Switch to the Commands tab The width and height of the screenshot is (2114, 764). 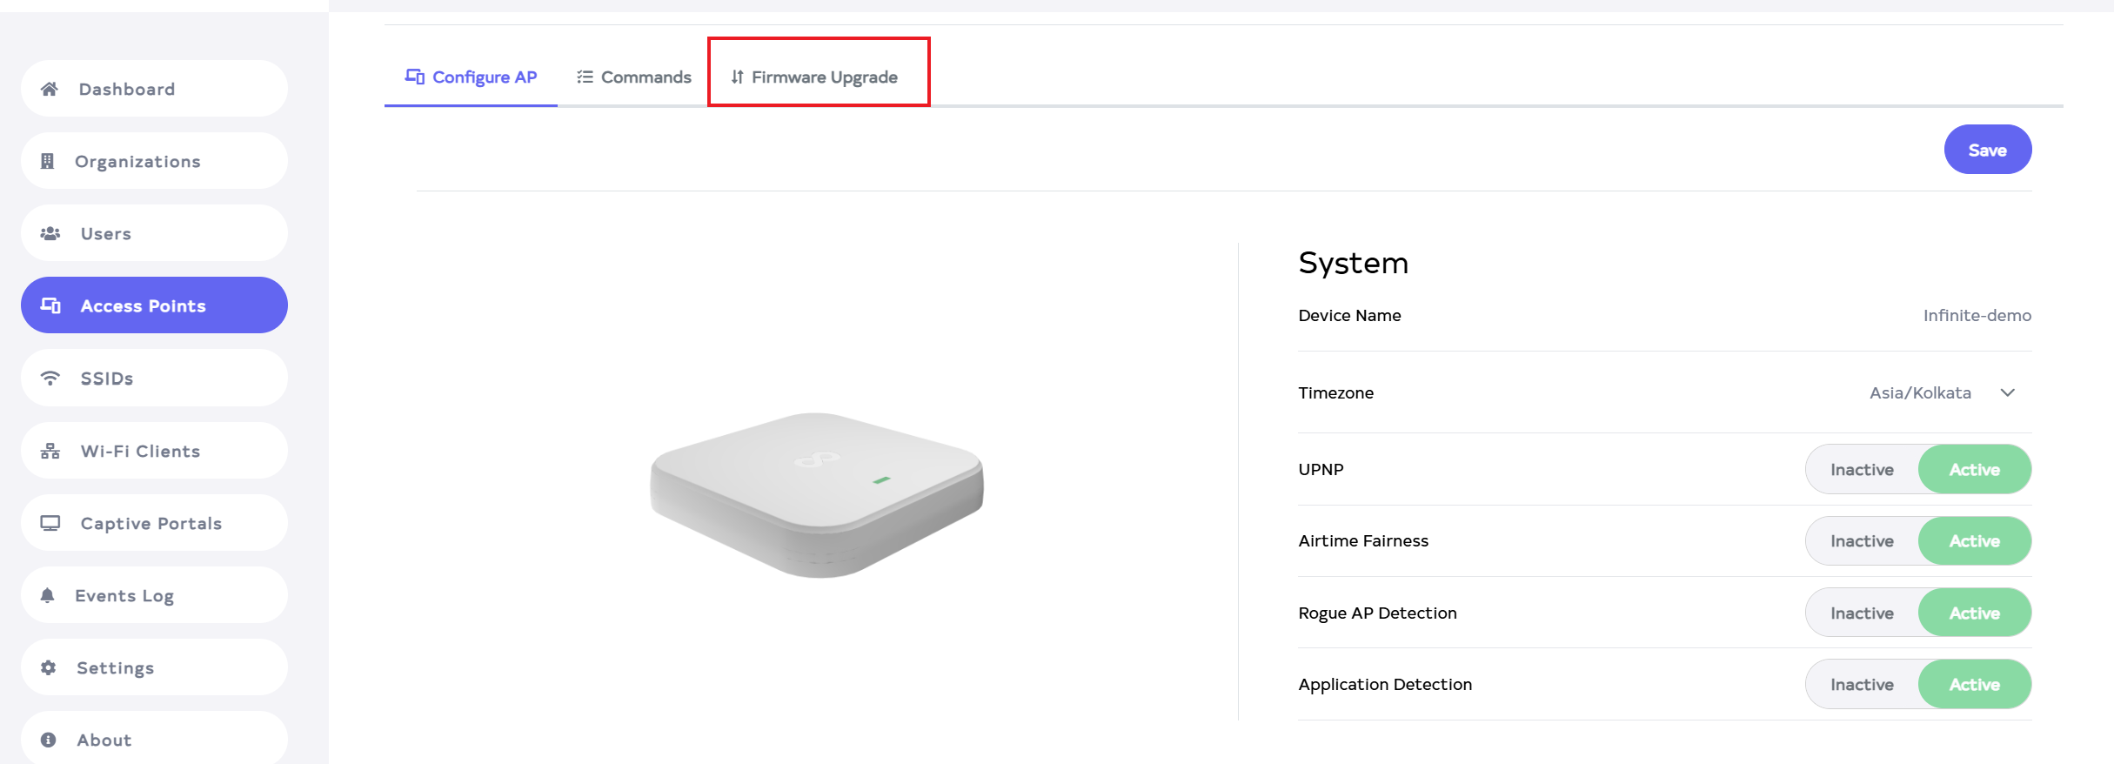pyautogui.click(x=633, y=77)
